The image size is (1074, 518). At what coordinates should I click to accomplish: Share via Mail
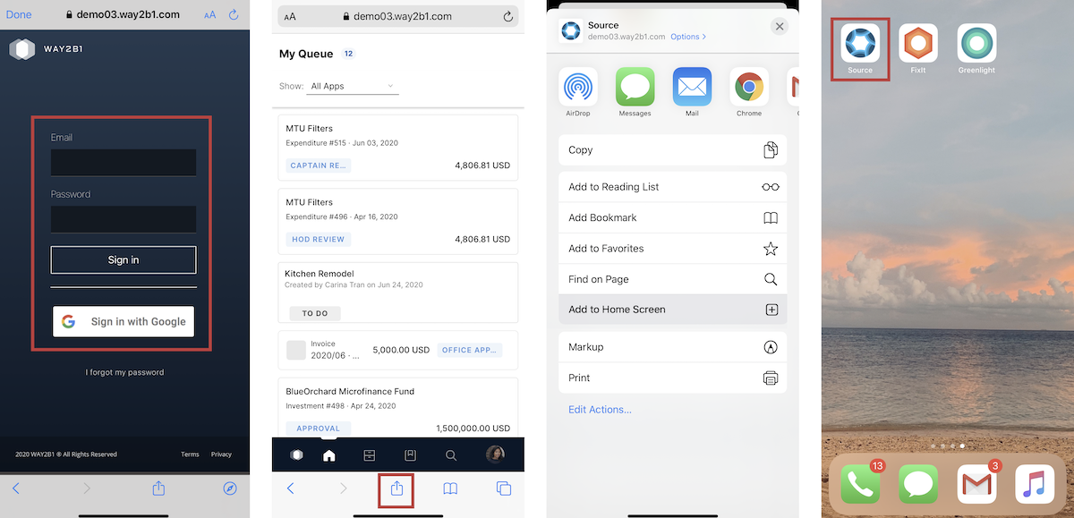(x=692, y=87)
